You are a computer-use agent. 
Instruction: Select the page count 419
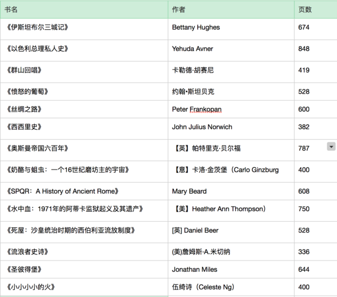coord(304,70)
